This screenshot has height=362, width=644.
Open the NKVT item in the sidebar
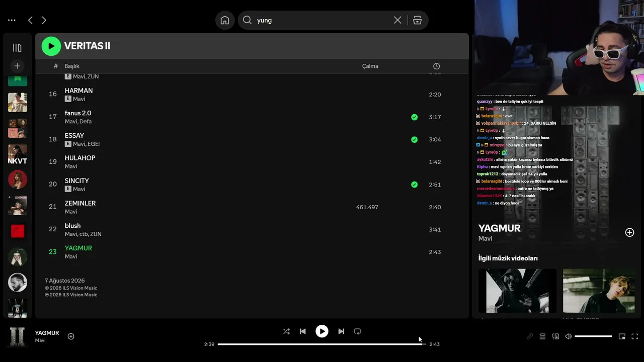18,155
